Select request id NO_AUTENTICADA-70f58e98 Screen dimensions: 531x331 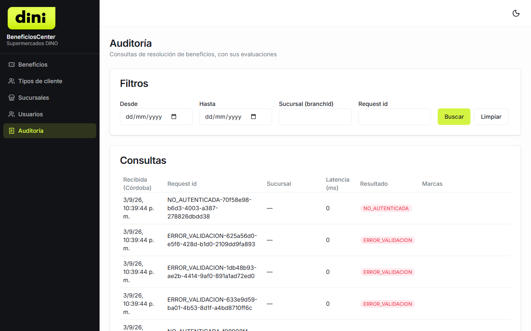pyautogui.click(x=209, y=208)
